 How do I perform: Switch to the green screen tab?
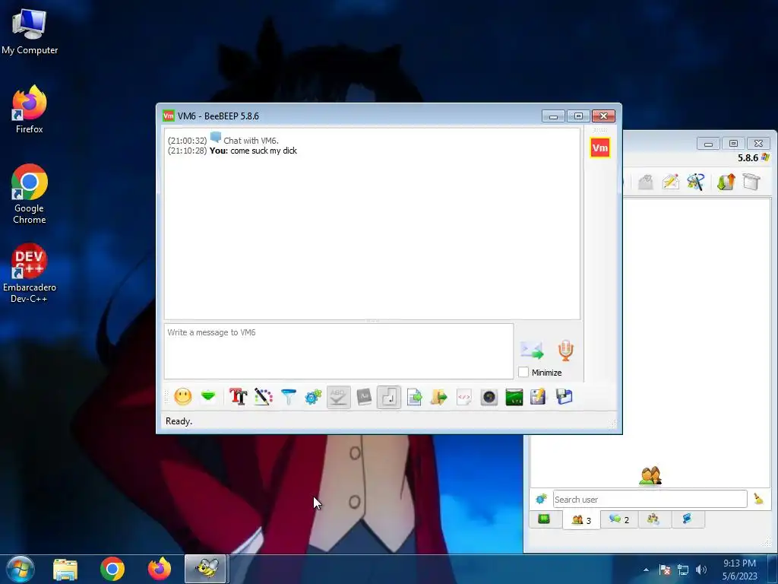(544, 519)
